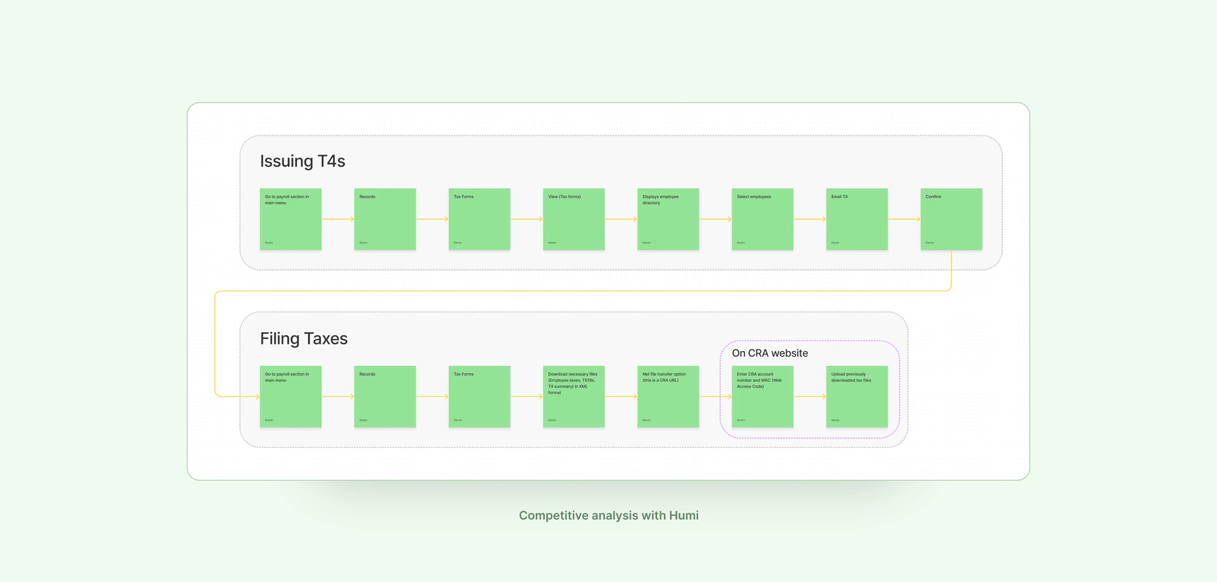Select the Select employees sticky note
Viewport: 1217px width, 582px height.
coord(762,219)
